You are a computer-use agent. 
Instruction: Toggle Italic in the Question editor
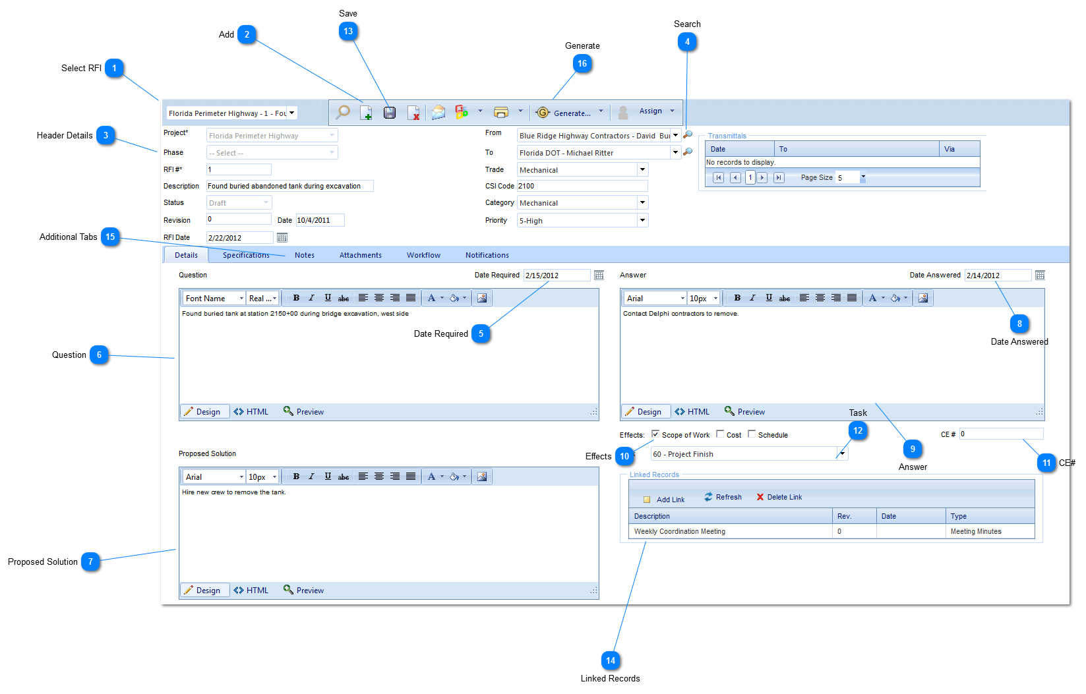coord(311,298)
